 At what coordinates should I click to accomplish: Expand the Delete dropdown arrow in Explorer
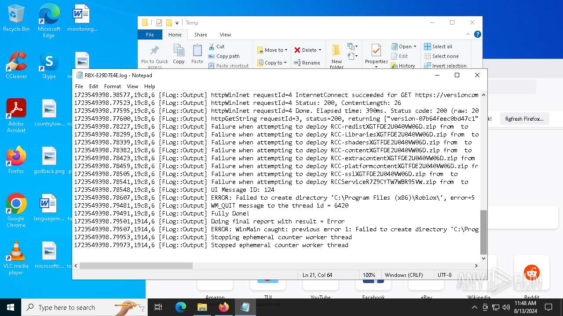point(320,50)
